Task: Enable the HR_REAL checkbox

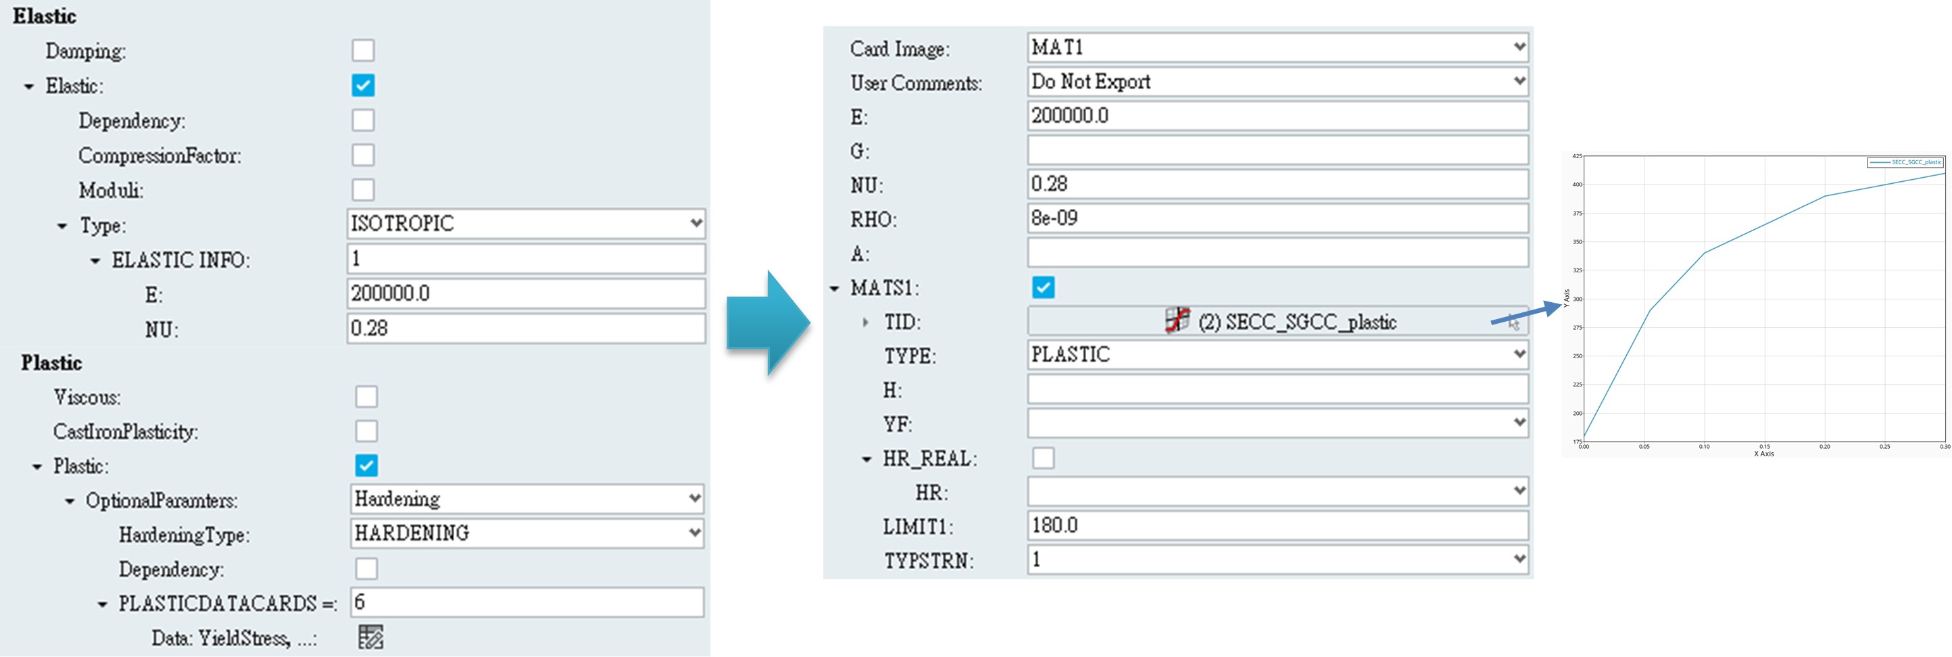Action: click(1043, 458)
